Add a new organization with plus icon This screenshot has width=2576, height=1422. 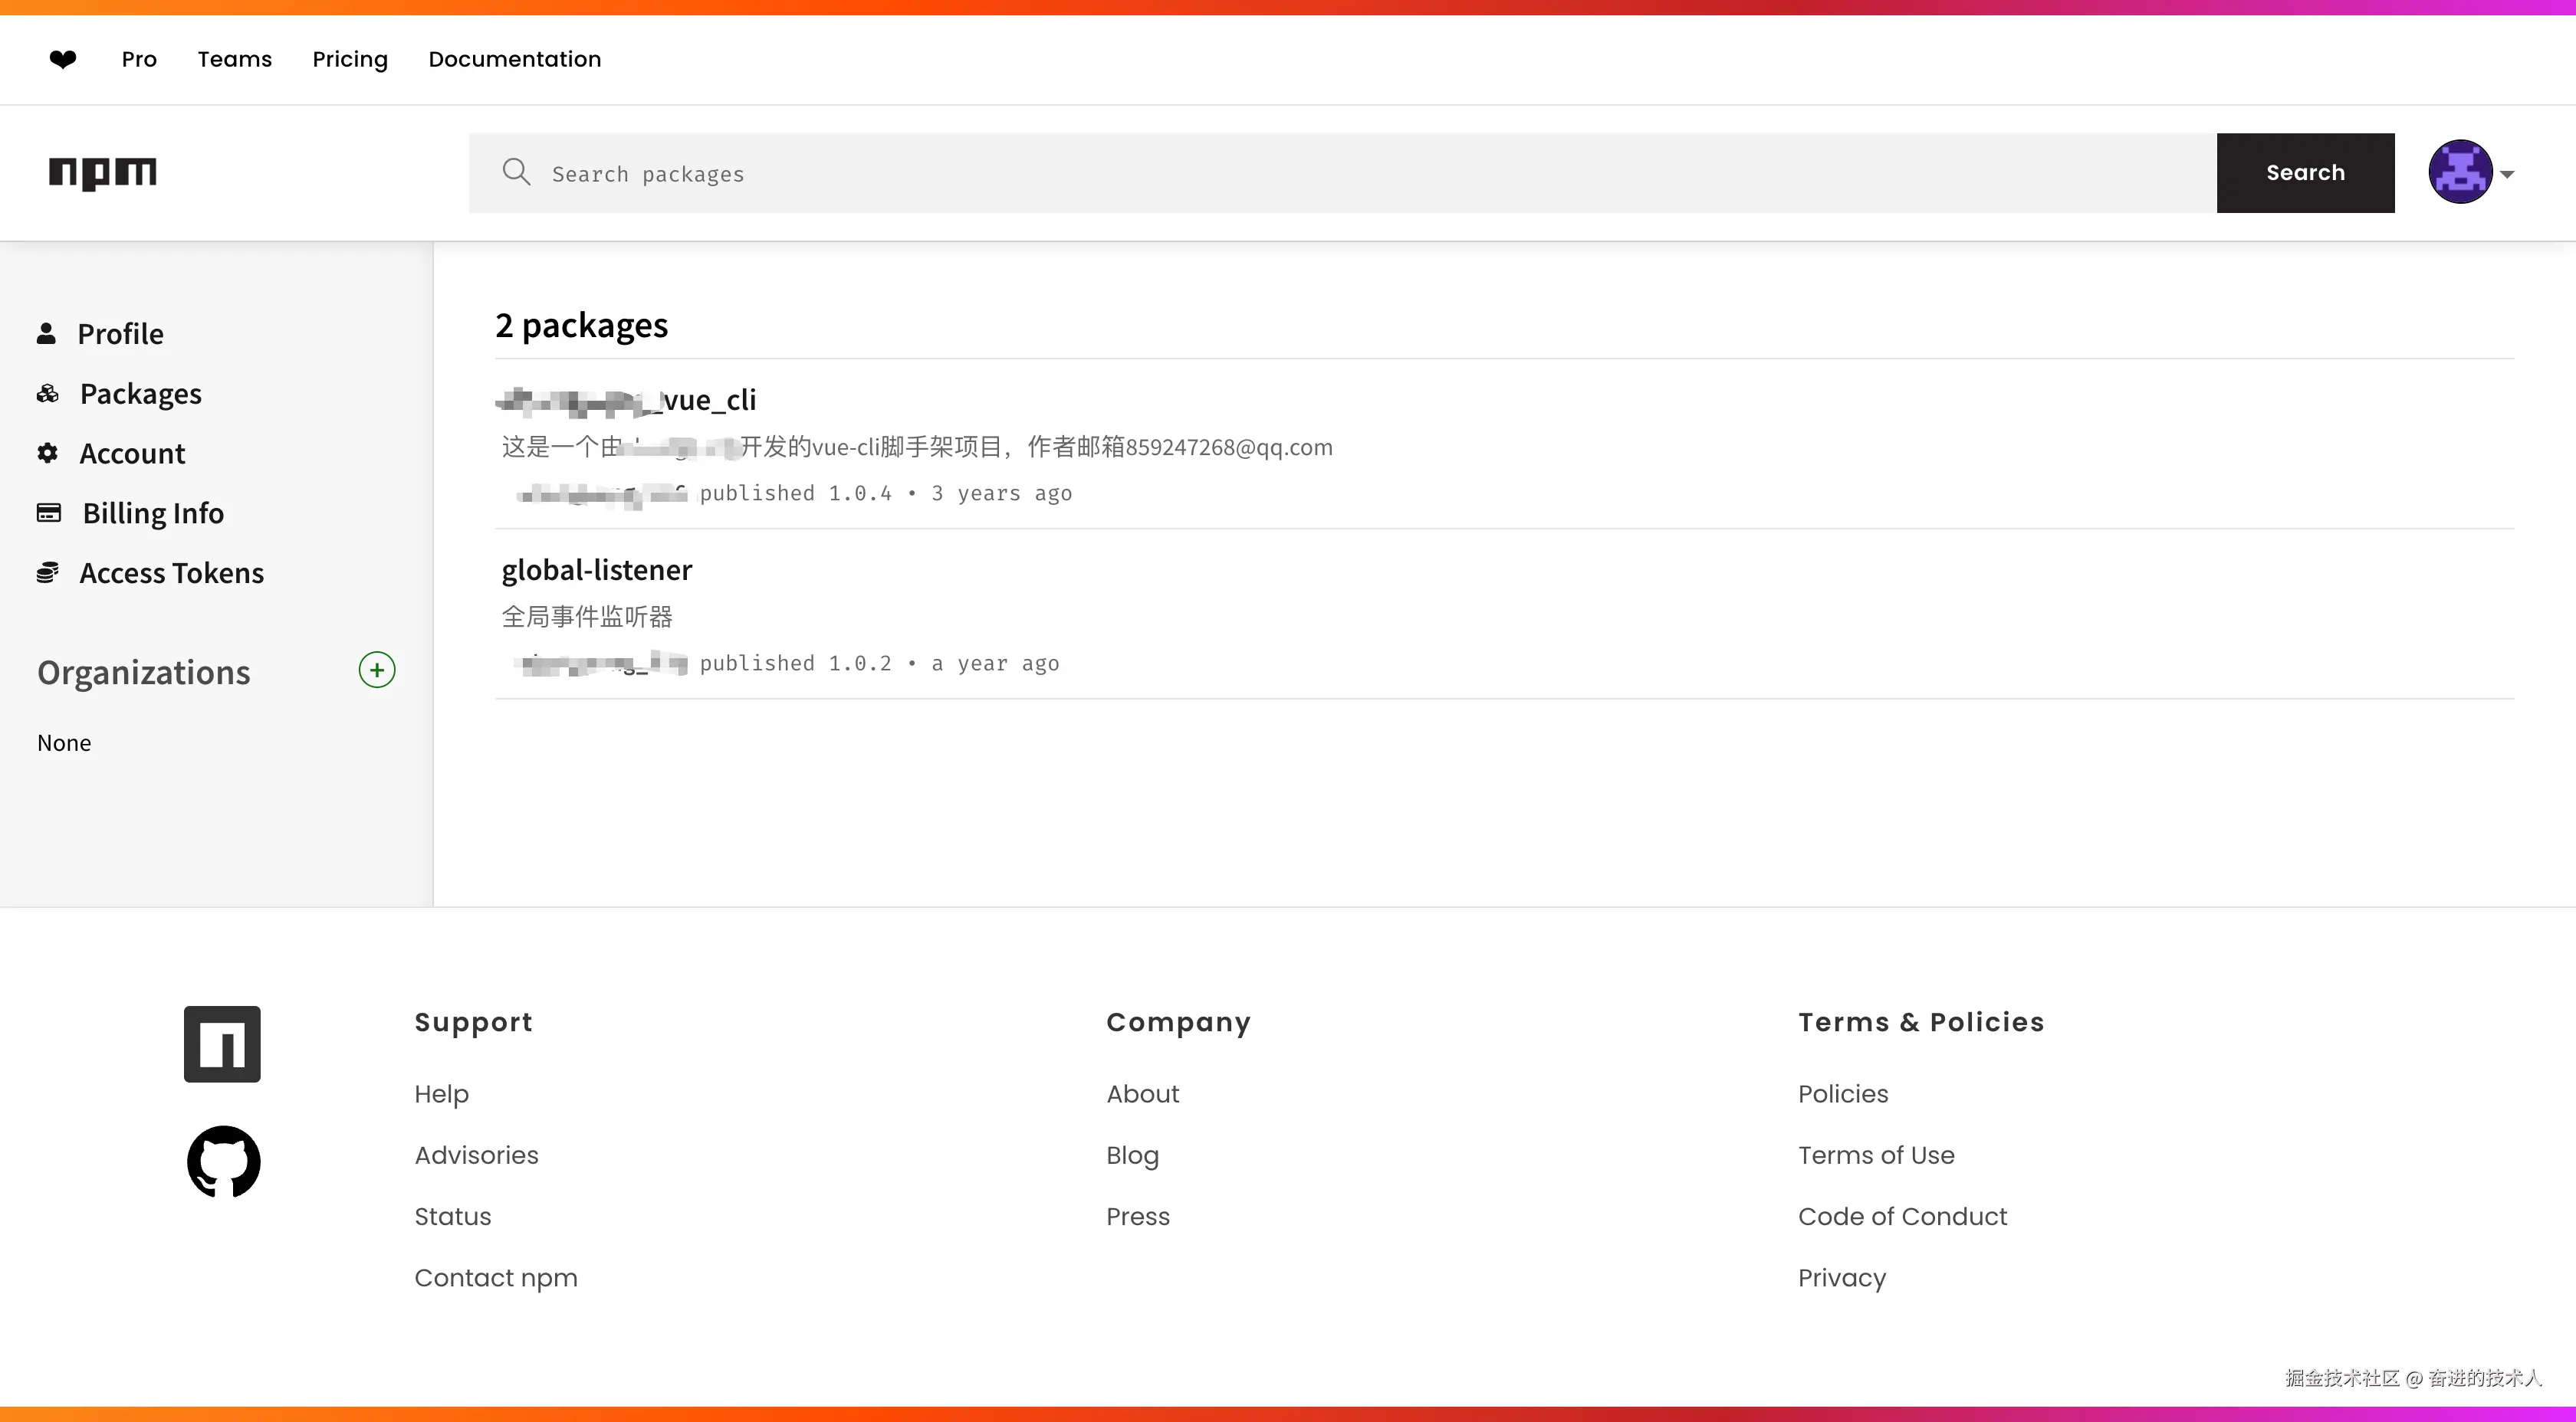pyautogui.click(x=377, y=670)
